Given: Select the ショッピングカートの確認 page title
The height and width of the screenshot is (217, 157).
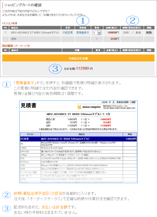Looking at the screenshot, I should click(x=23, y=5).
